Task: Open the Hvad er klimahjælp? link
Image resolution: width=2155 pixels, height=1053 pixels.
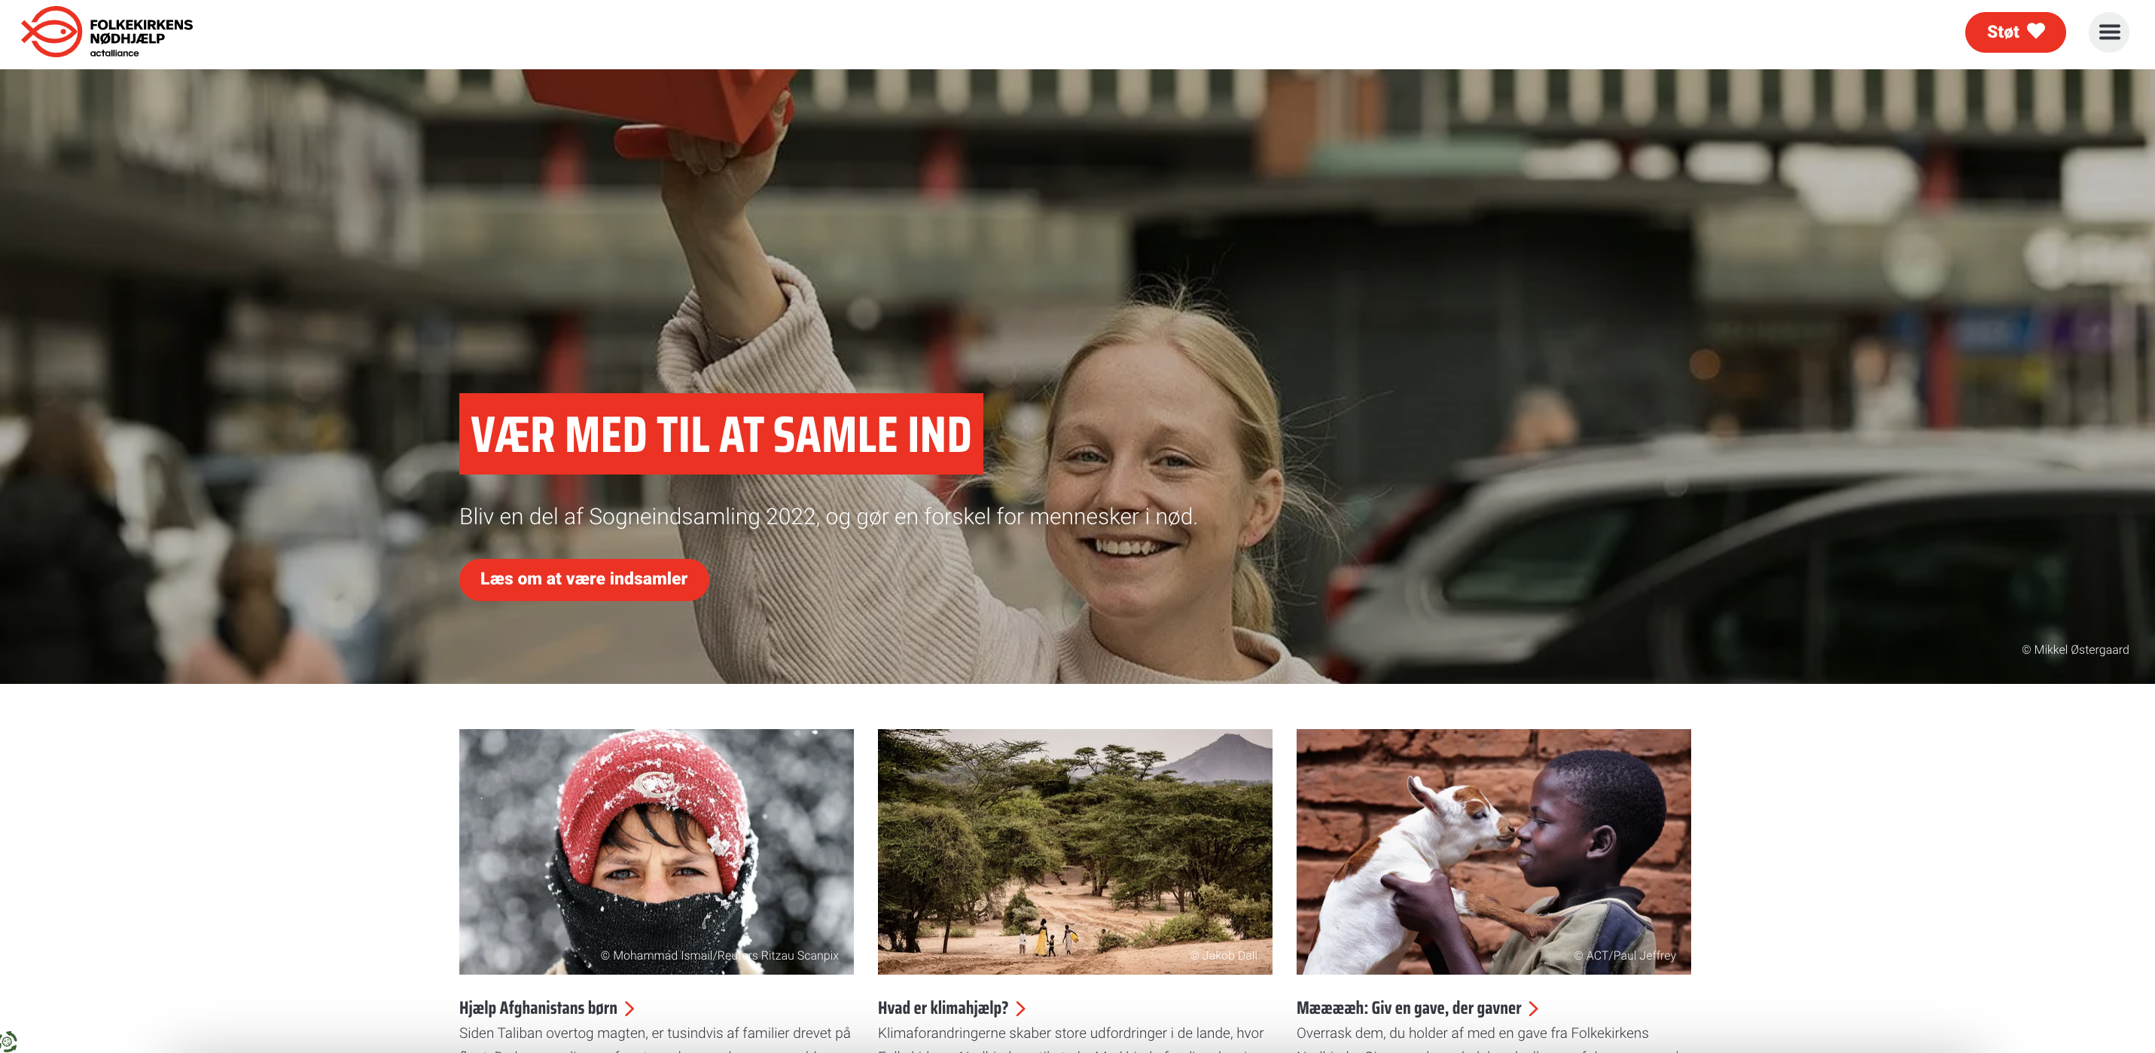Action: click(943, 1008)
